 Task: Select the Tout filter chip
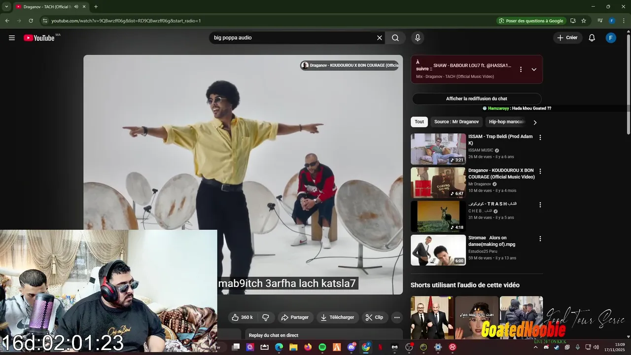coord(419,122)
